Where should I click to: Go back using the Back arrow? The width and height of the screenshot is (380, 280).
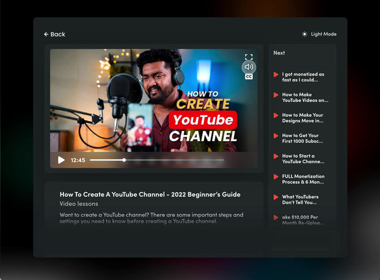46,34
